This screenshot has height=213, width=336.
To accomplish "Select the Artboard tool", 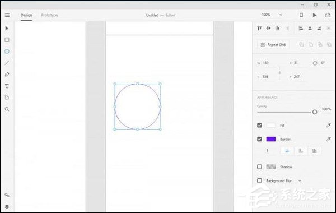I will pos(7,98).
